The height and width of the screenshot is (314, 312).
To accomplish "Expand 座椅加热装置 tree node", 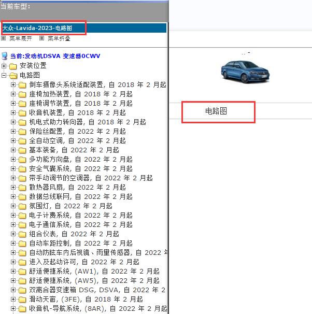I will point(13,94).
